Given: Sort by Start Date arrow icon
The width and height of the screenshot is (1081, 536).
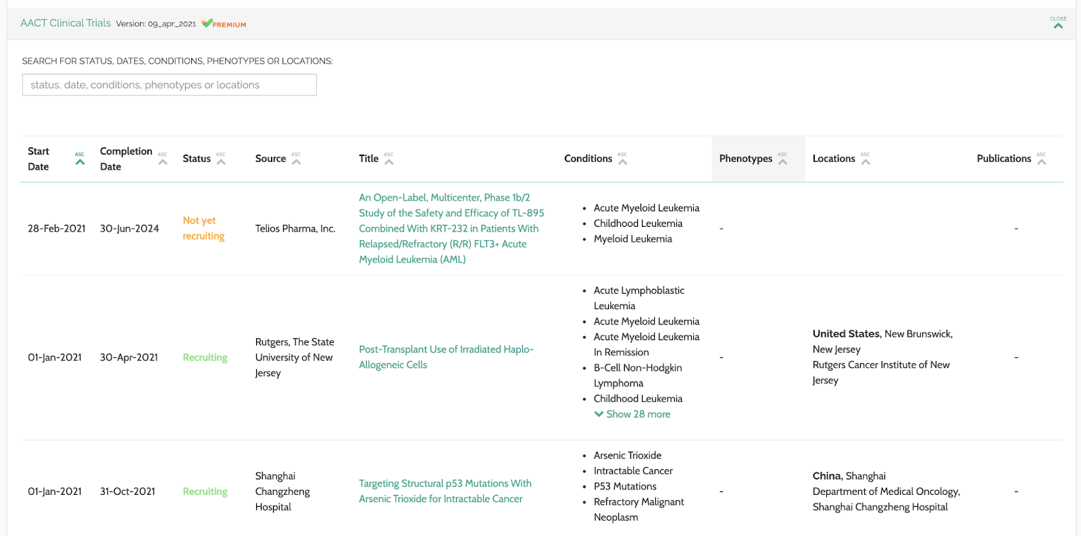Looking at the screenshot, I should click(80, 161).
